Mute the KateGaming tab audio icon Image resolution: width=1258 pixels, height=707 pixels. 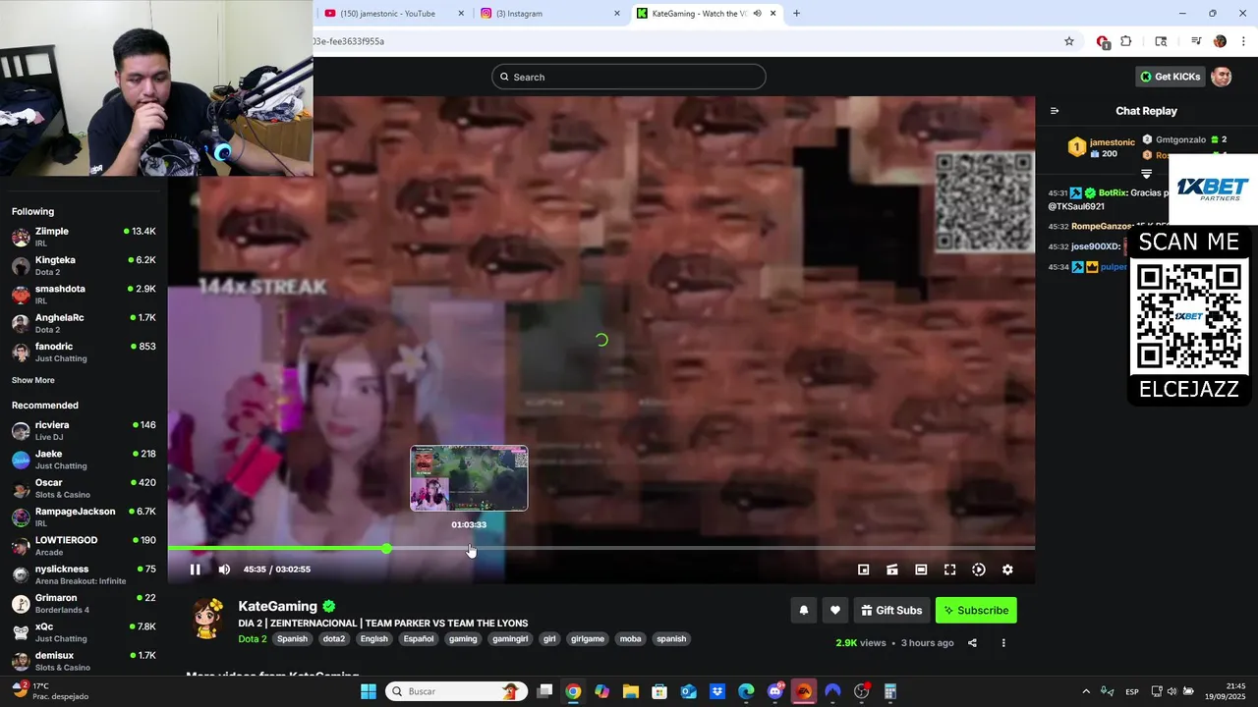coord(758,14)
